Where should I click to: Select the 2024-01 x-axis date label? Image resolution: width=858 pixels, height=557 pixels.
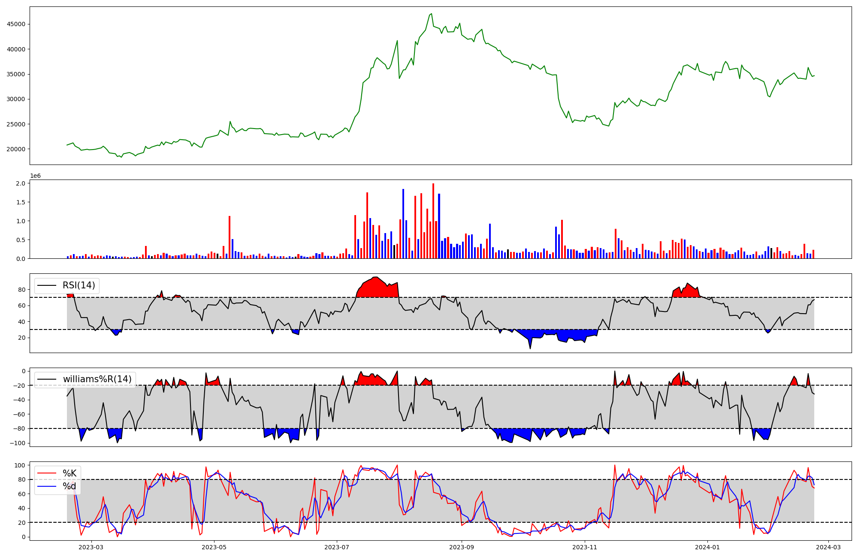(x=707, y=547)
